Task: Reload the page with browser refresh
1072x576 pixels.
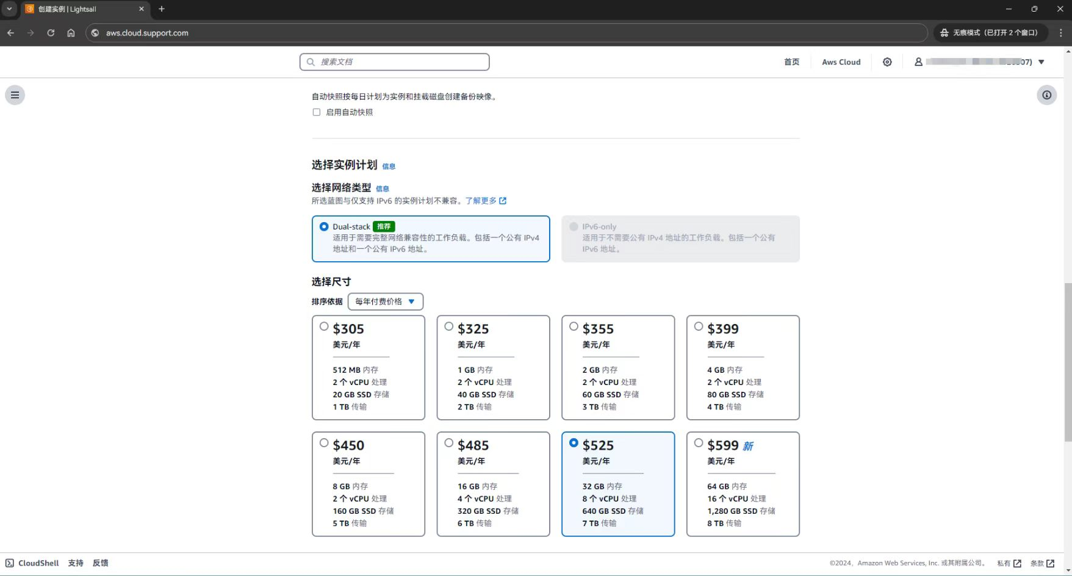Action: 51,33
